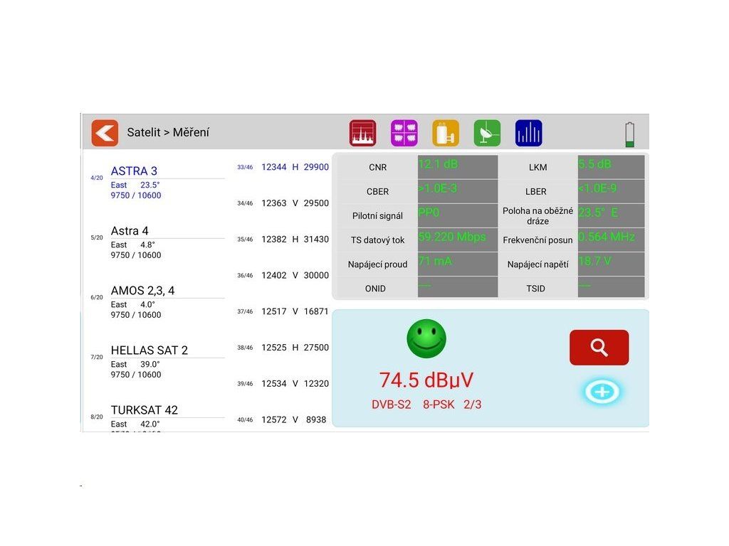Click the 2/3 code rate label
The width and height of the screenshot is (729, 546).
coord(473,405)
